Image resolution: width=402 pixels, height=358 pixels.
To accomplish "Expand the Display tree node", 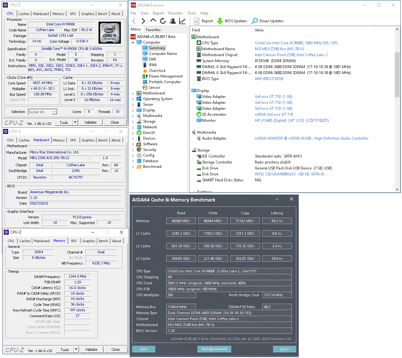I will 133,110.
